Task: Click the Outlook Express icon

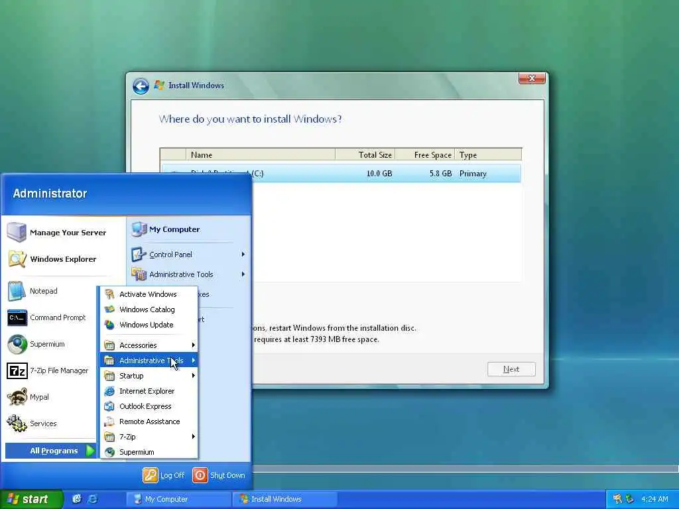Action: (x=109, y=406)
